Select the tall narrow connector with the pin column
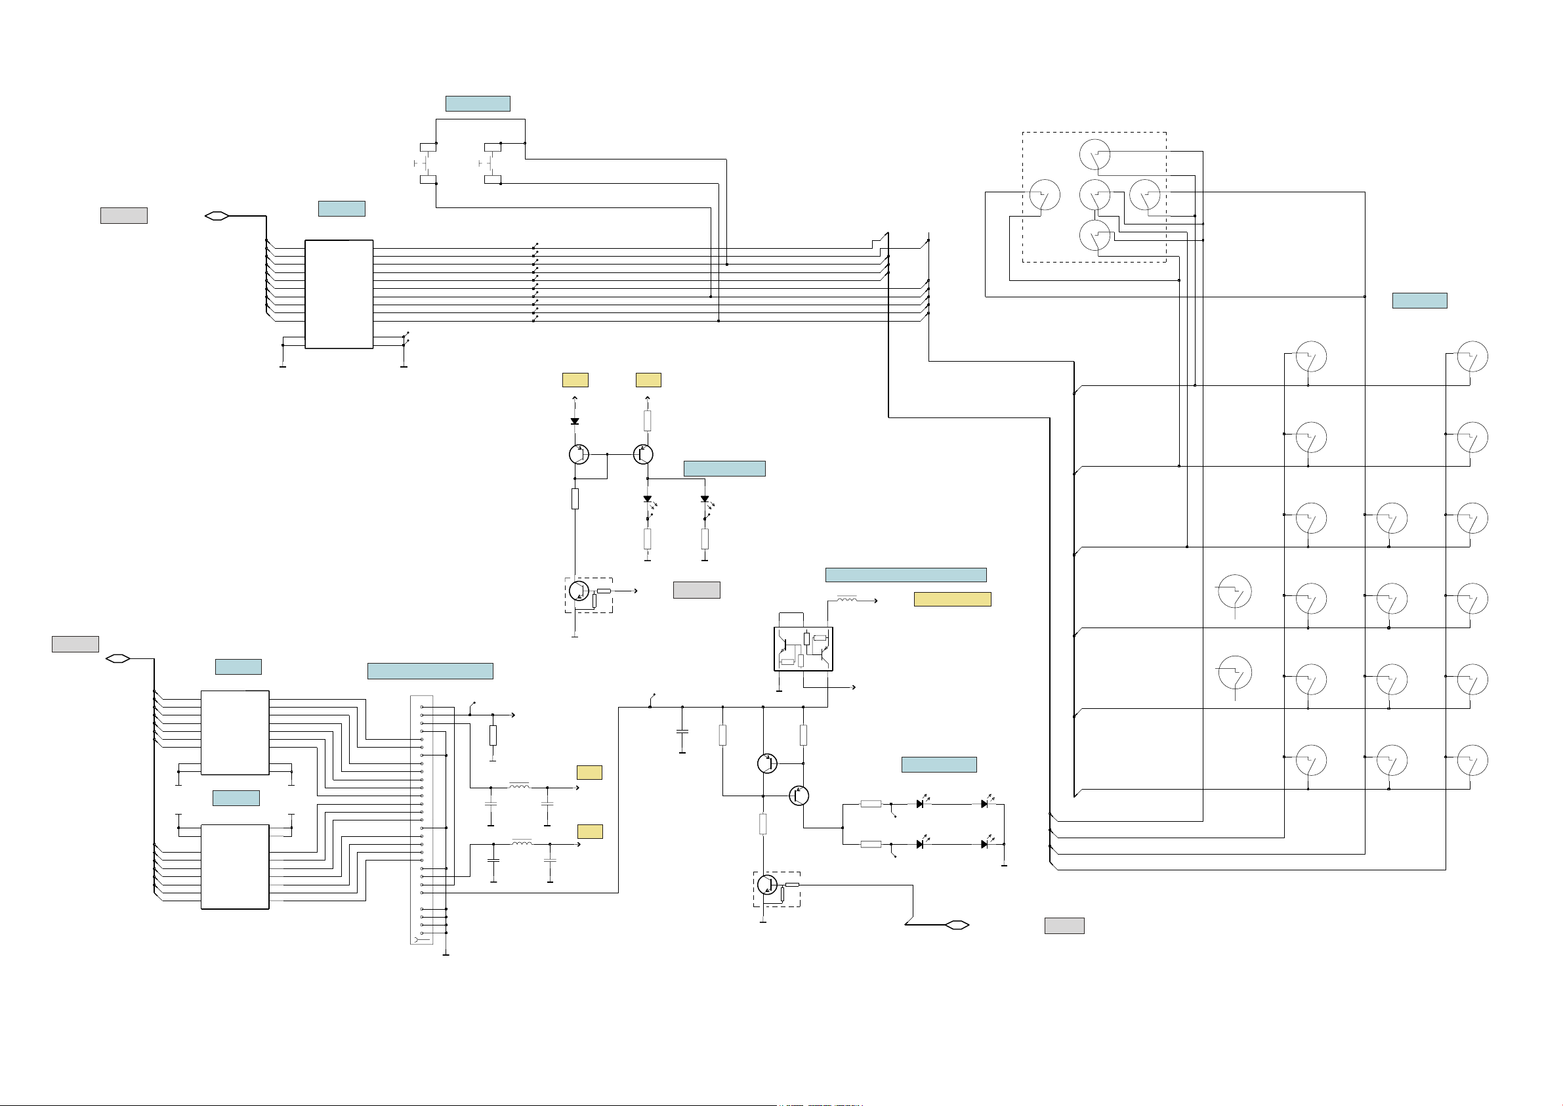The width and height of the screenshot is (1563, 1106). coord(421,820)
